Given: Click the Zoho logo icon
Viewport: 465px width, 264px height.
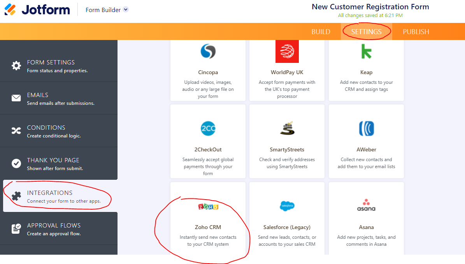Looking at the screenshot, I should coord(208,207).
